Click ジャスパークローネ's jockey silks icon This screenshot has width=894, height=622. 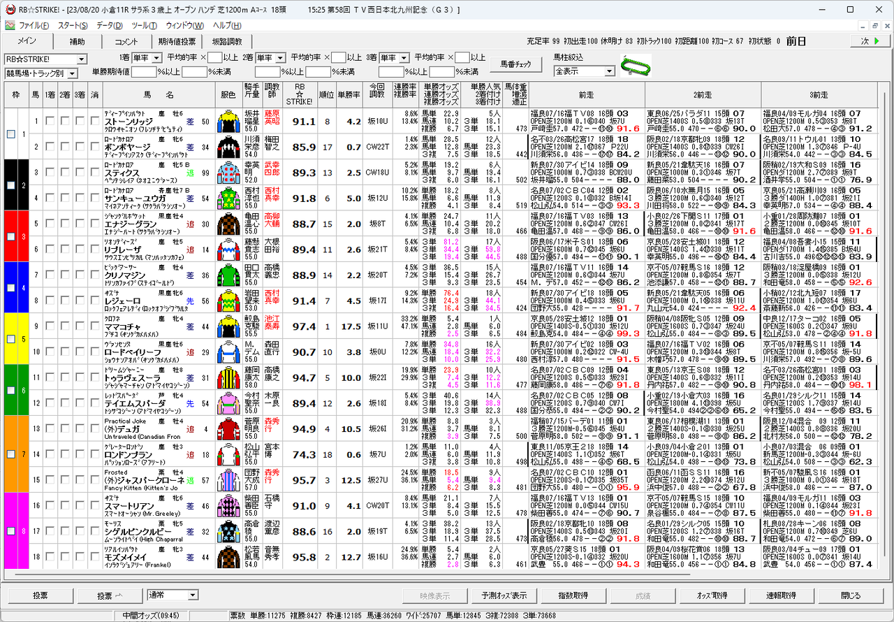pos(228,479)
